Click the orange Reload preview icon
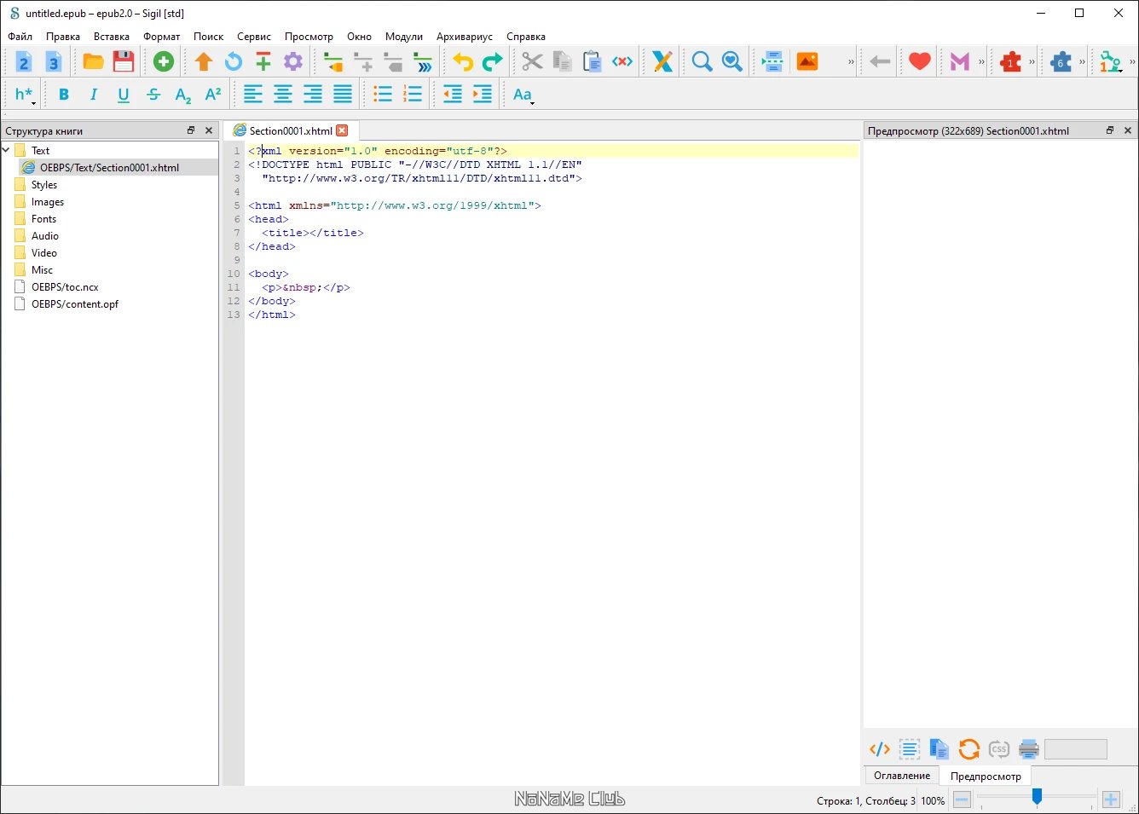The width and height of the screenshot is (1139, 814). tap(968, 749)
